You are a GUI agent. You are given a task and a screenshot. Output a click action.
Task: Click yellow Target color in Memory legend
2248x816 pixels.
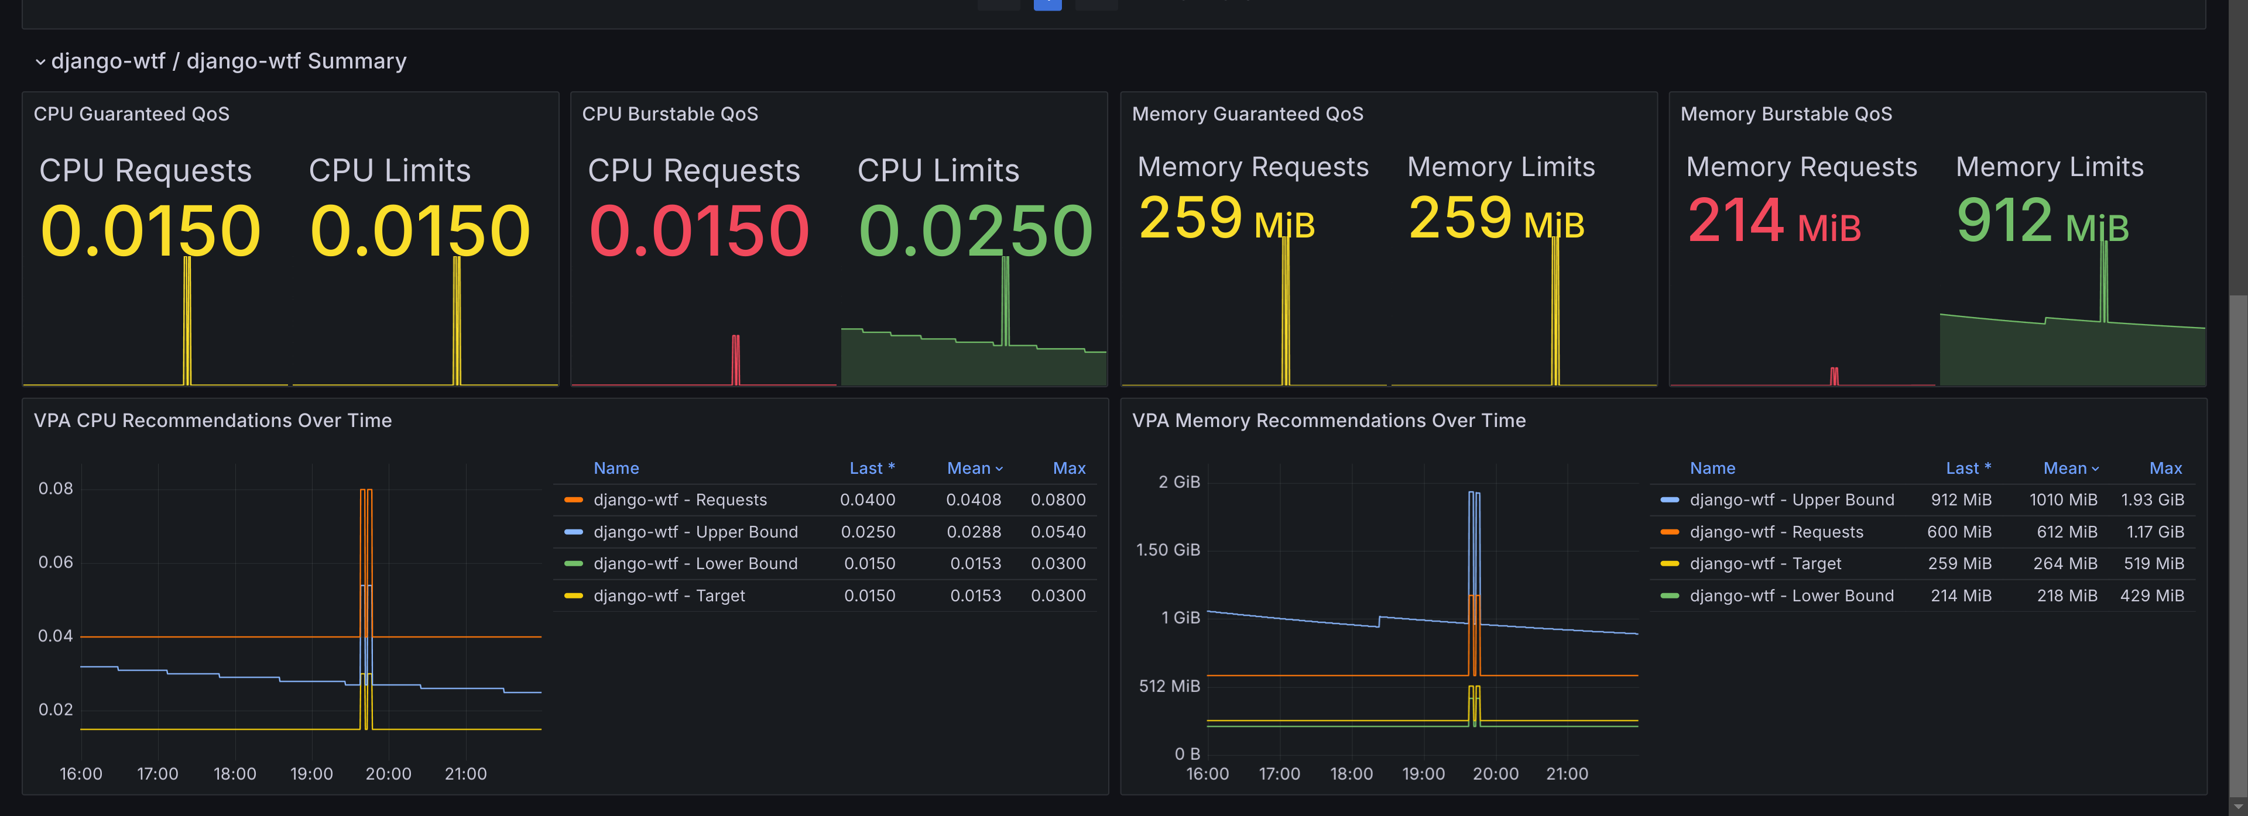coord(1670,564)
